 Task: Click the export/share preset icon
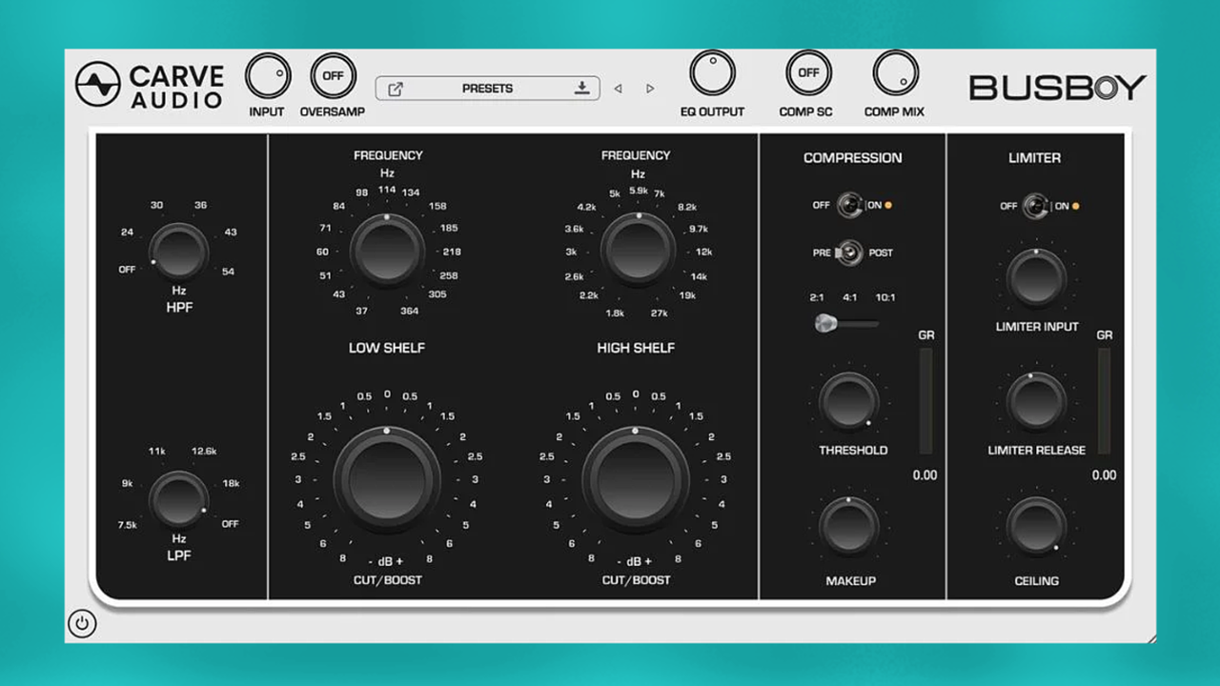click(397, 88)
